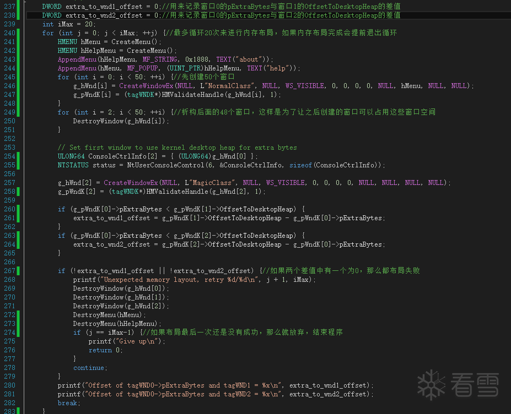Click the 'return 0' statement
This screenshot has width=511, height=414.
pyautogui.click(x=104, y=350)
